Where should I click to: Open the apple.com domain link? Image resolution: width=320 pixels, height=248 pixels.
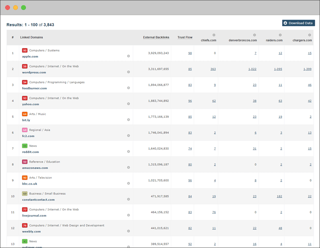[x=30, y=57]
